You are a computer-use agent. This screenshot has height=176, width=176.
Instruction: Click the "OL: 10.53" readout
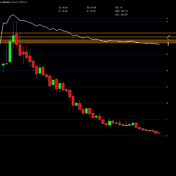(x=121, y=15)
